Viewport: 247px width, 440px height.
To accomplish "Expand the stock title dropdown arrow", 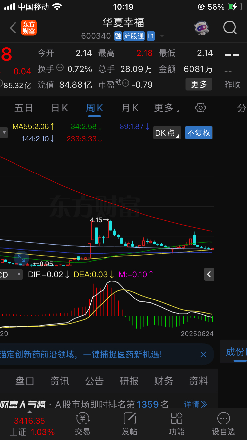I will [162, 36].
